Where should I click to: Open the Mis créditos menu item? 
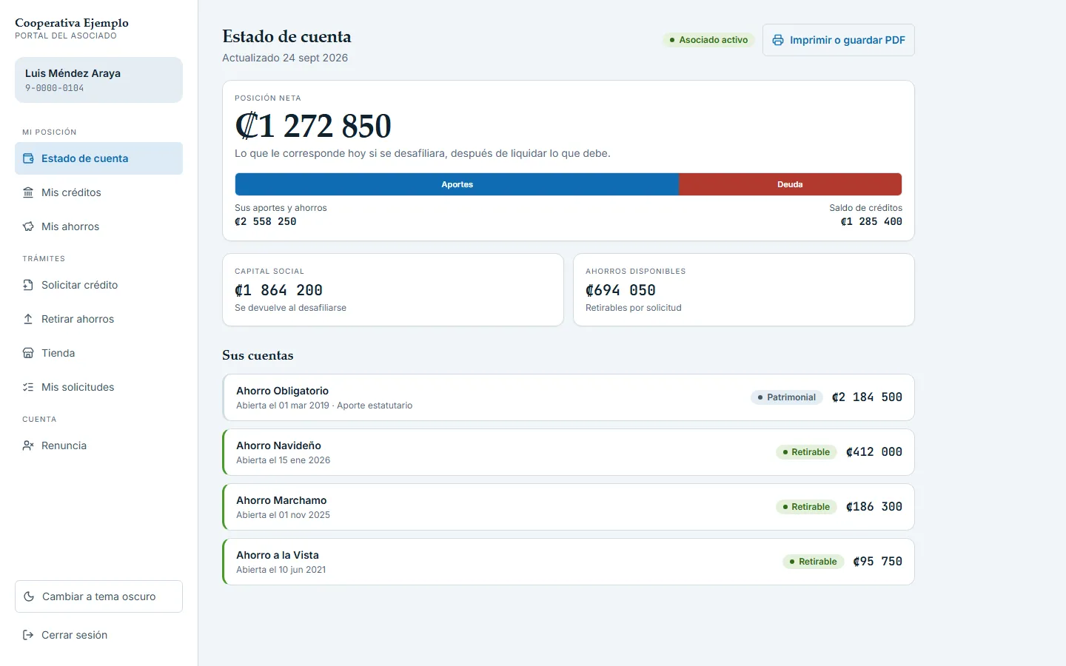click(x=98, y=192)
